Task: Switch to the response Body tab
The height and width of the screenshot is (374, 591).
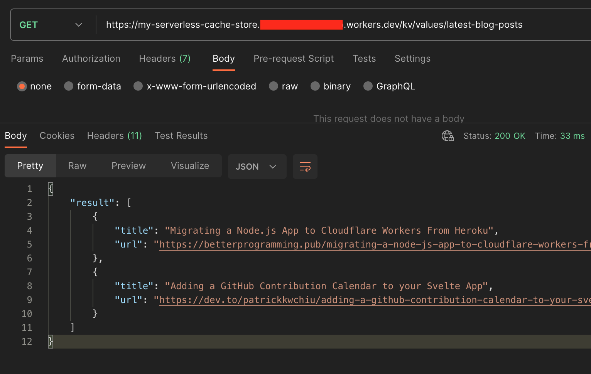Action: (x=16, y=136)
